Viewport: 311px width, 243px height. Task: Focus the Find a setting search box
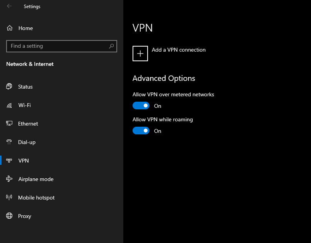[58, 46]
